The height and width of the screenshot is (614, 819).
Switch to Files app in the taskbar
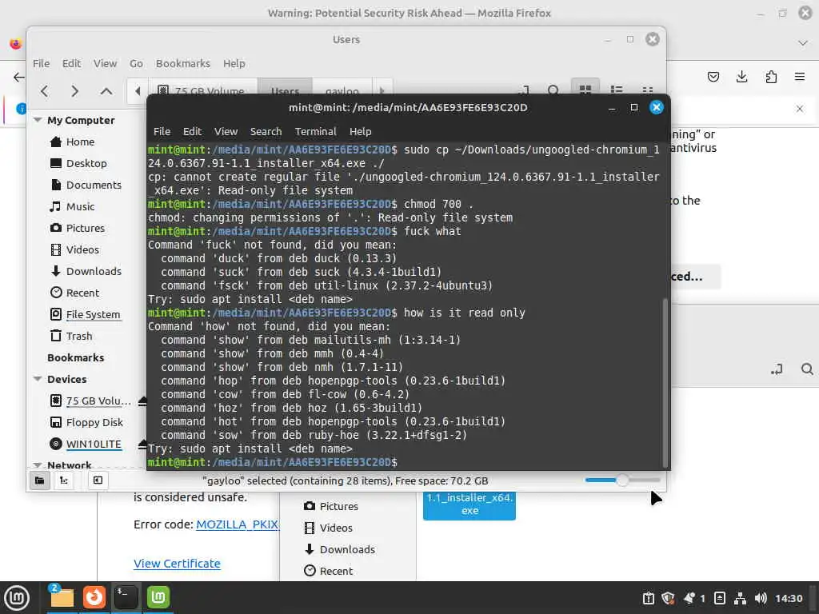coord(62,598)
